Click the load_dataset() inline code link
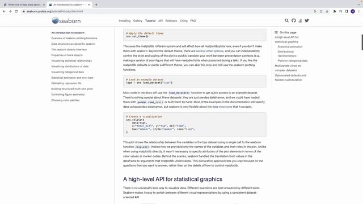The height and width of the screenshot is (204, 363). (x=179, y=93)
